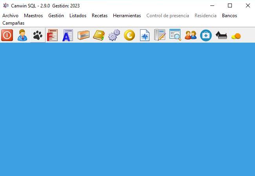
Task: Open the clients businessman icon
Action: (x=22, y=35)
